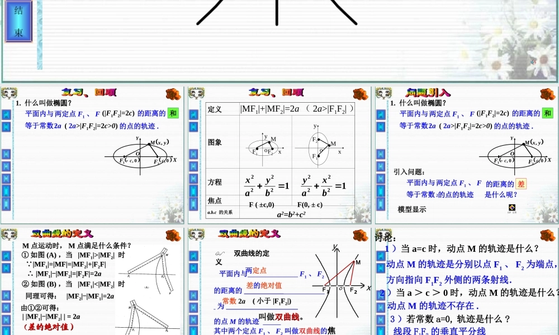Click the |MF₁|+|MF₂|=2a definition cell
Image resolution: width=559 pixels, height=335 pixels.
point(297,108)
